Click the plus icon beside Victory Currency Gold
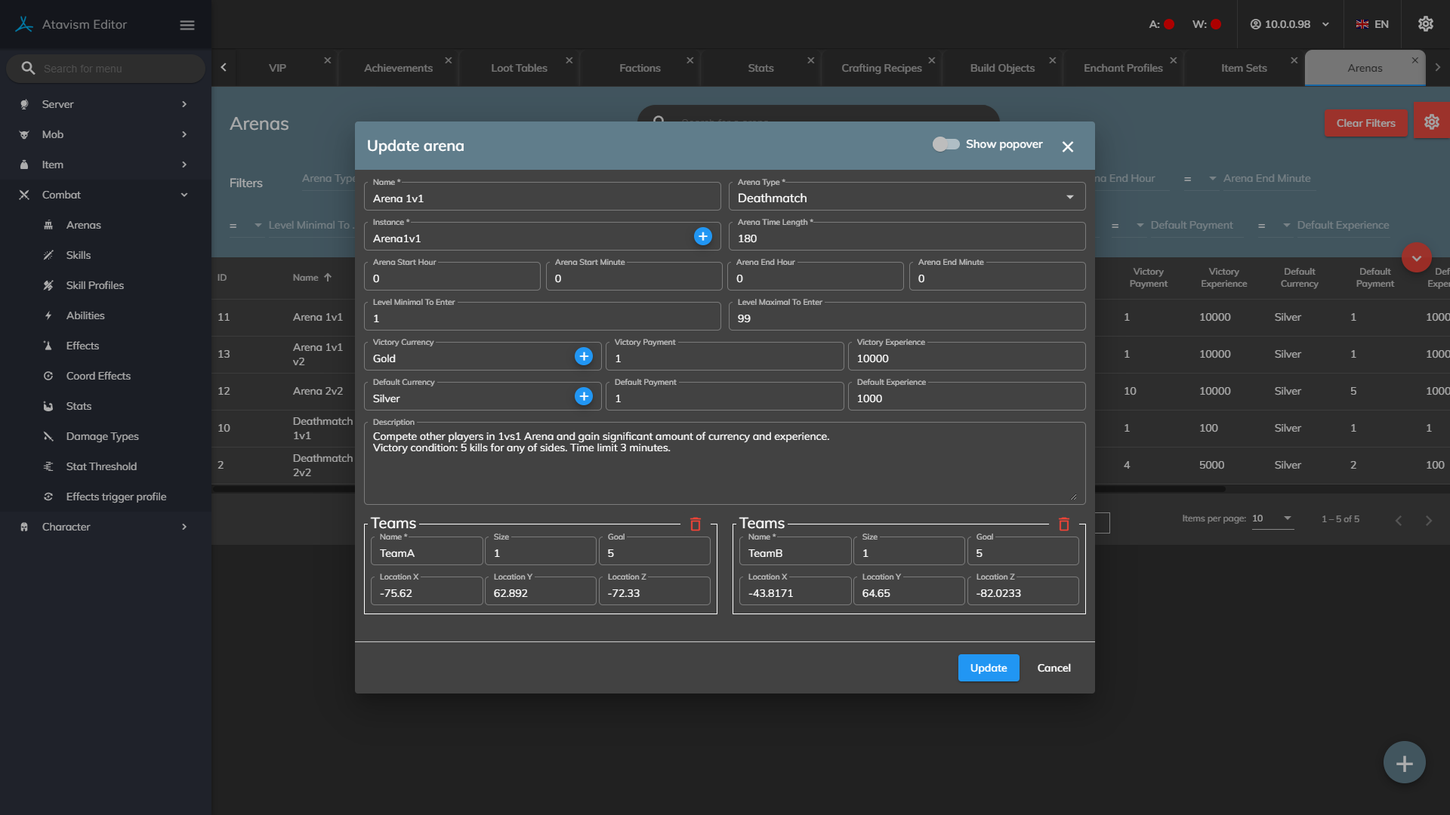1450x815 pixels. [x=583, y=357]
